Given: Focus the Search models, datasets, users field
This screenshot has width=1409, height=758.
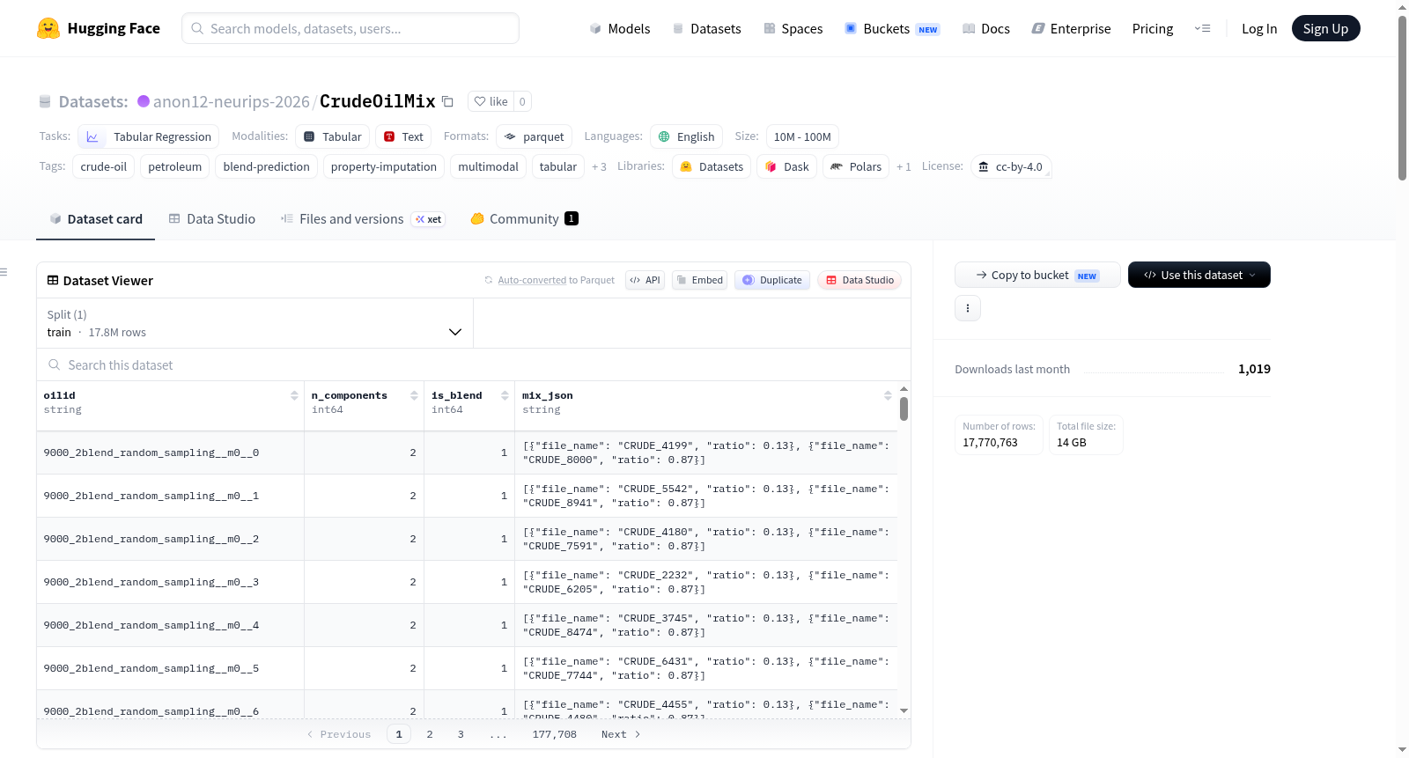Looking at the screenshot, I should point(350,28).
